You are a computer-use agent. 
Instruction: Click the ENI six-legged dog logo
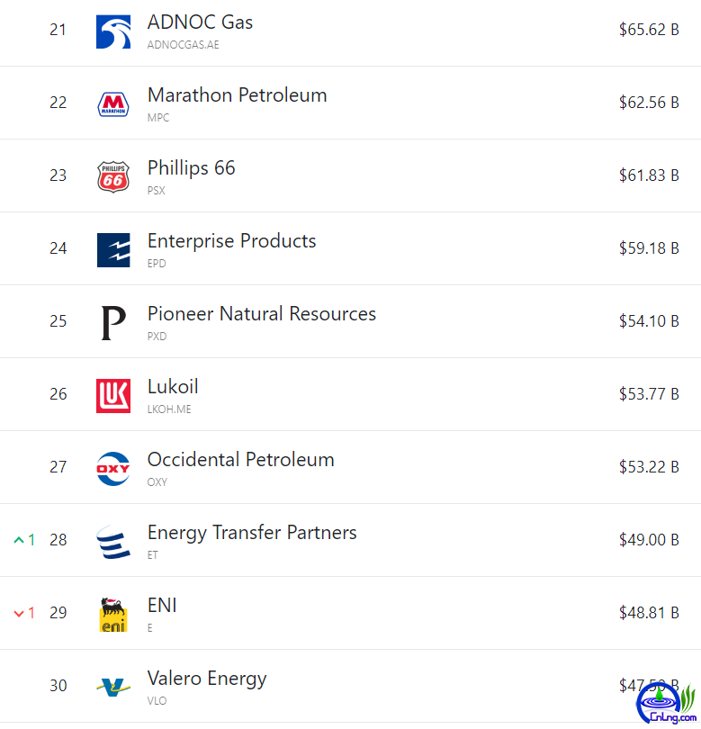coord(113,615)
